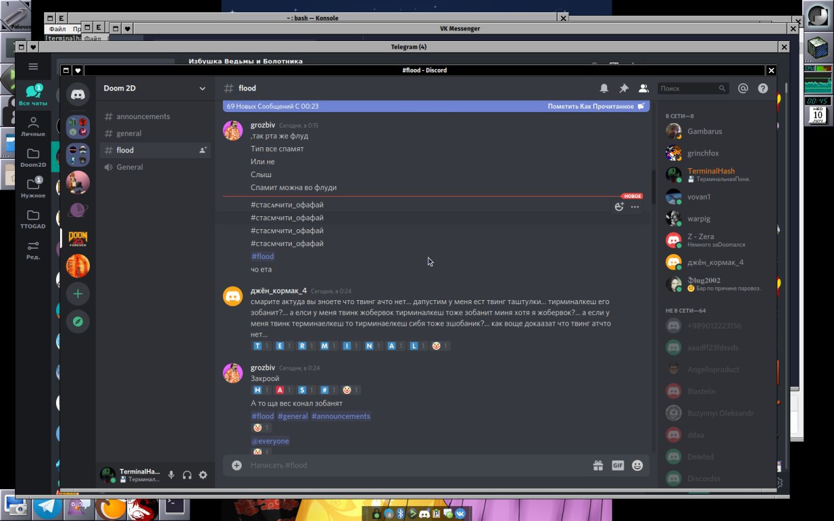Open 'Файл' menu in Konsole window

(57, 29)
